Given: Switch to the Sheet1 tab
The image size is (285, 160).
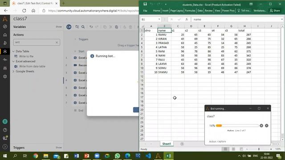Looking at the screenshot, I should [x=167, y=144].
